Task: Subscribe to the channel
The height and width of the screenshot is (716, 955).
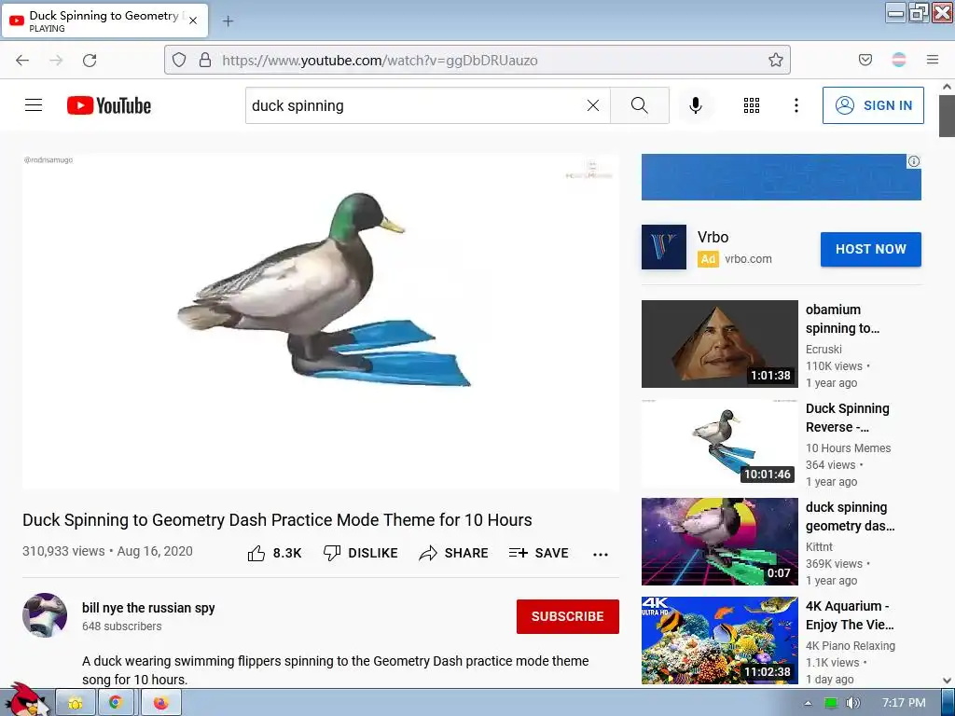Action: 568,616
